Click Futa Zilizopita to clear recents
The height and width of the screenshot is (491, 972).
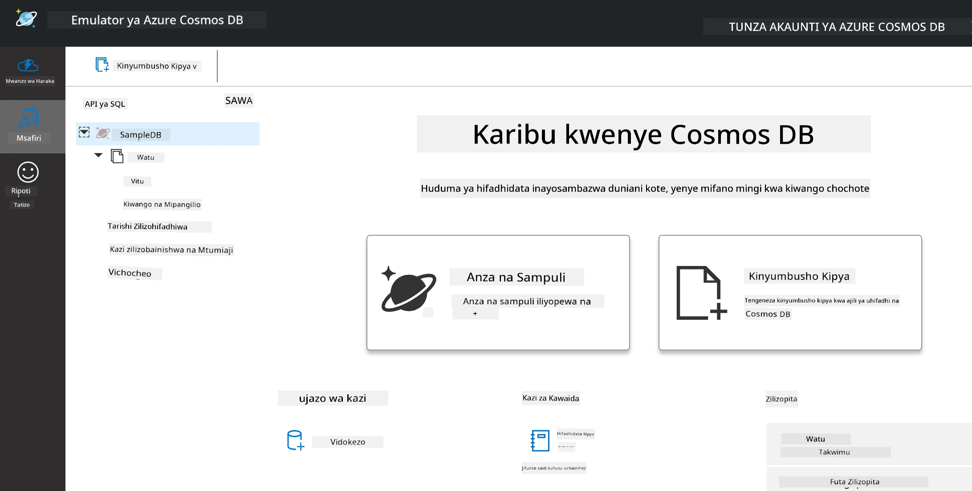tap(854, 482)
